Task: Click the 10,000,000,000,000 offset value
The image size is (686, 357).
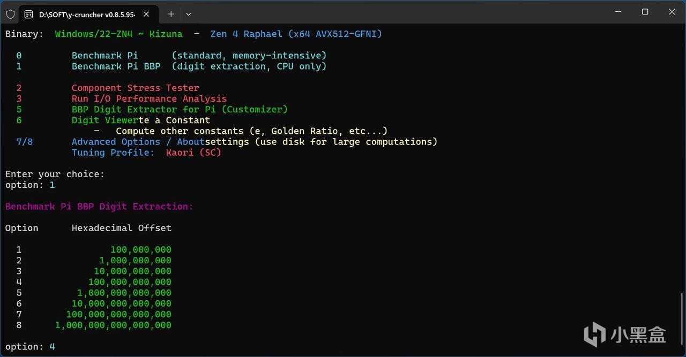Action: 122,303
